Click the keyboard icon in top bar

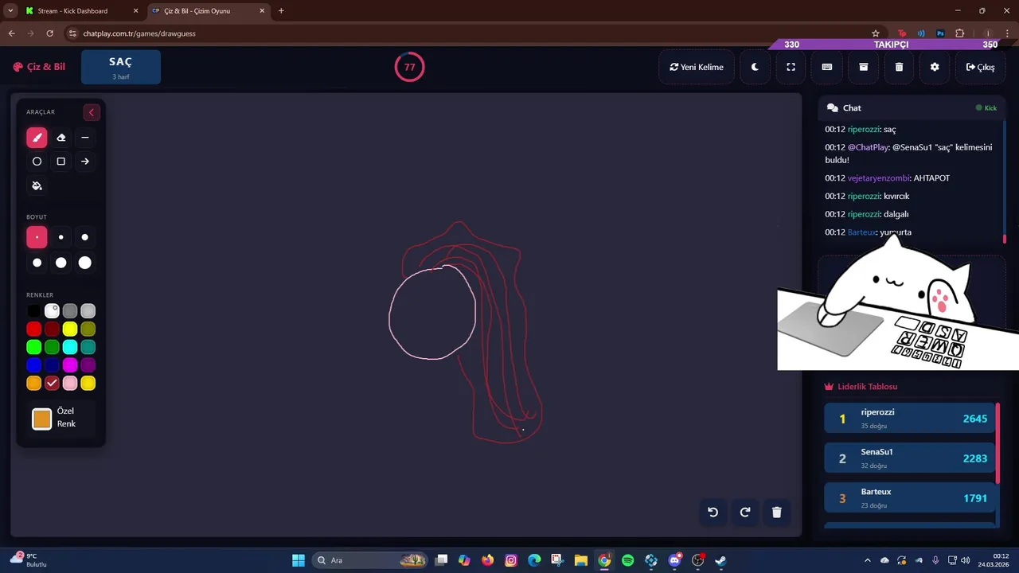[827, 67]
